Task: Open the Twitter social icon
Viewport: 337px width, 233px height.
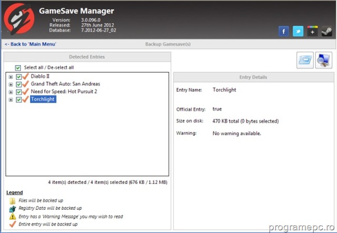Action: coord(298,32)
